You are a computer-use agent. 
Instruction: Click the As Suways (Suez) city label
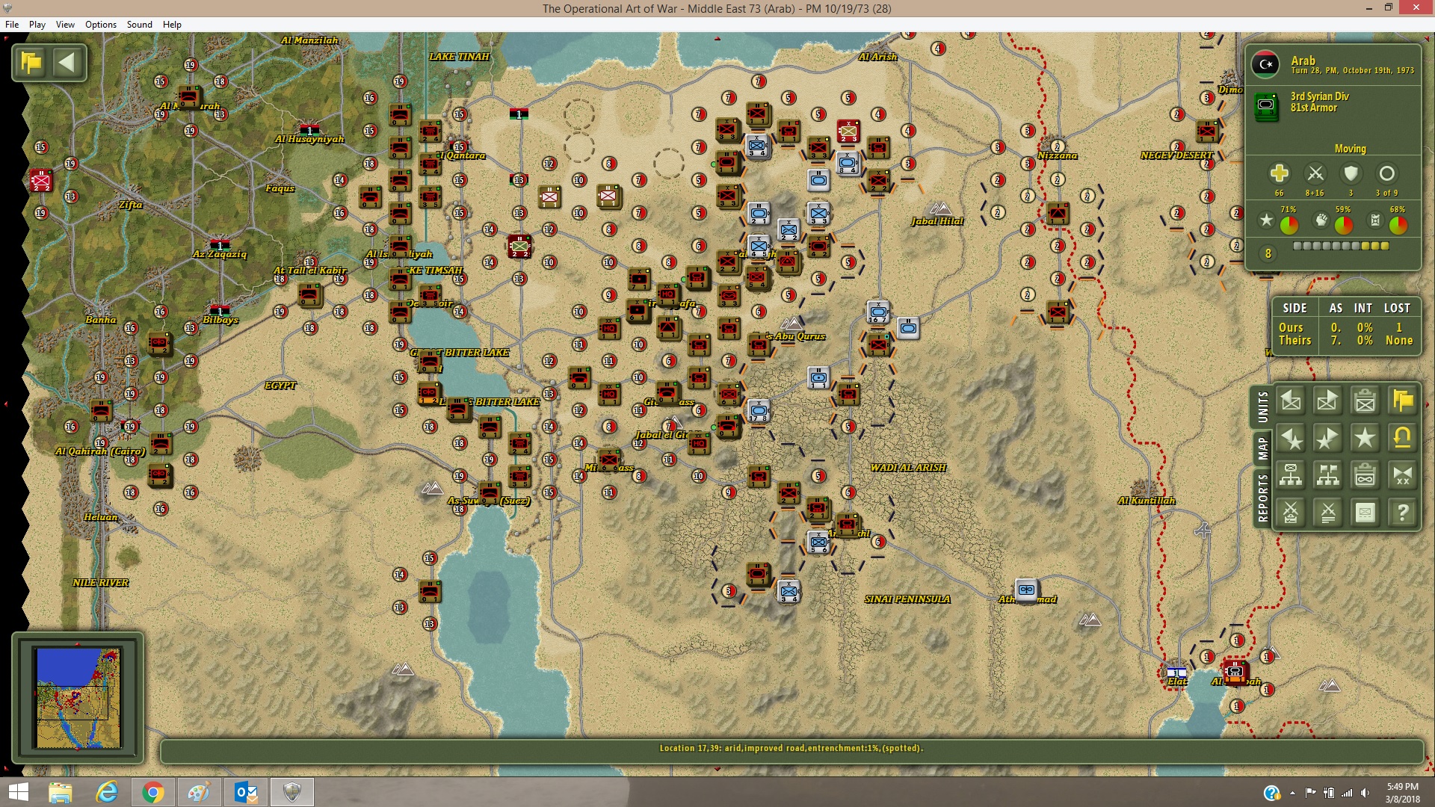pyautogui.click(x=489, y=501)
